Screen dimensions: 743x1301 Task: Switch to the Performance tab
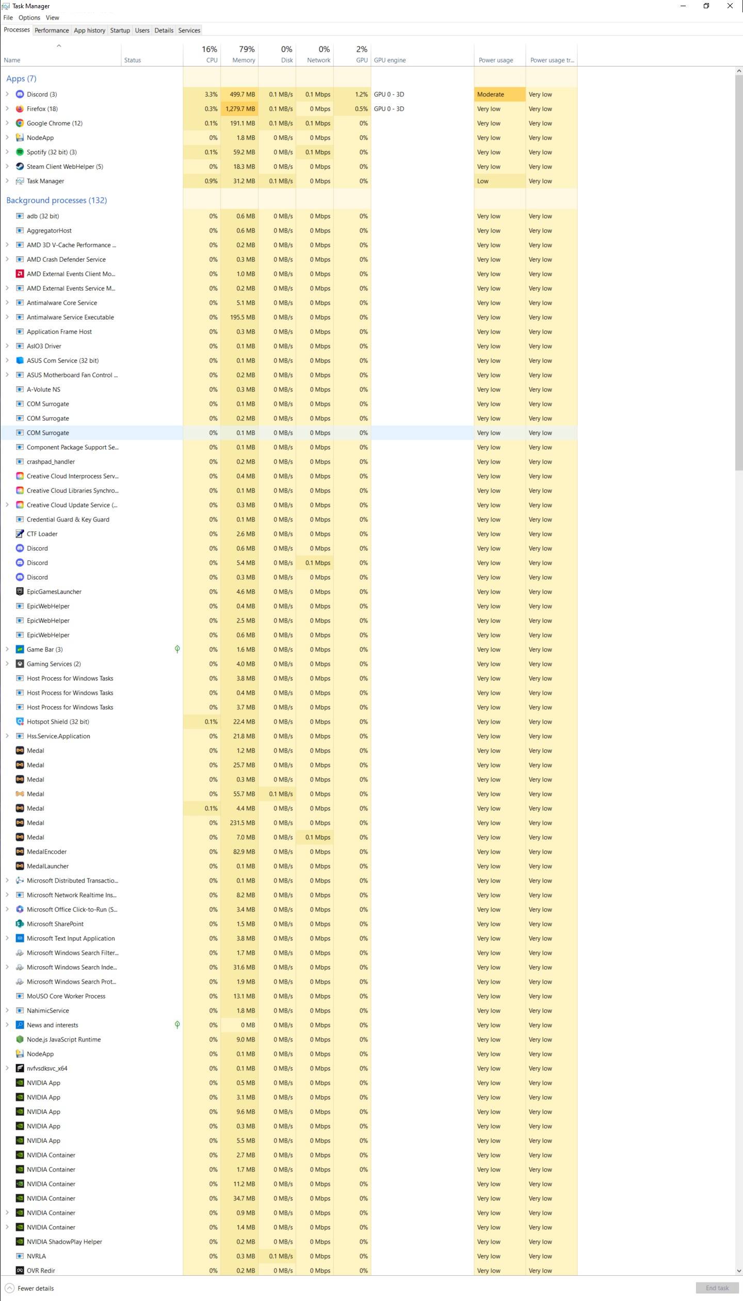tap(52, 30)
